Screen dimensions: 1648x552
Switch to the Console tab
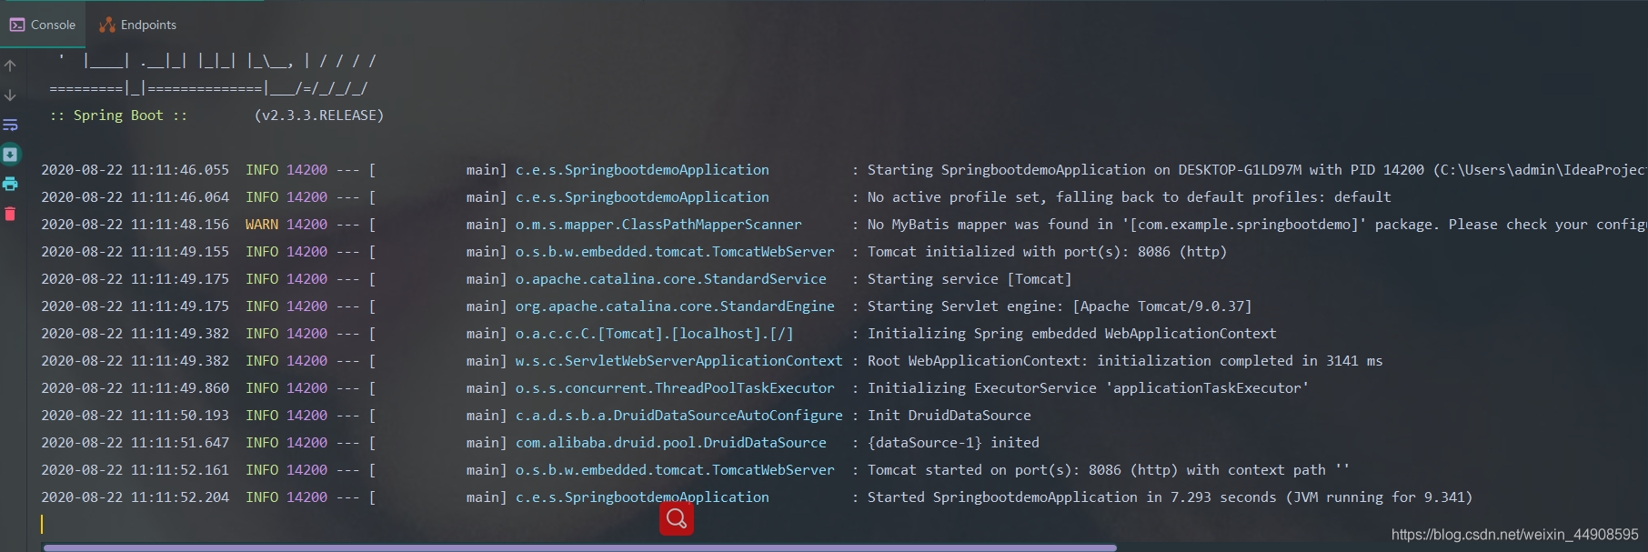tap(43, 25)
